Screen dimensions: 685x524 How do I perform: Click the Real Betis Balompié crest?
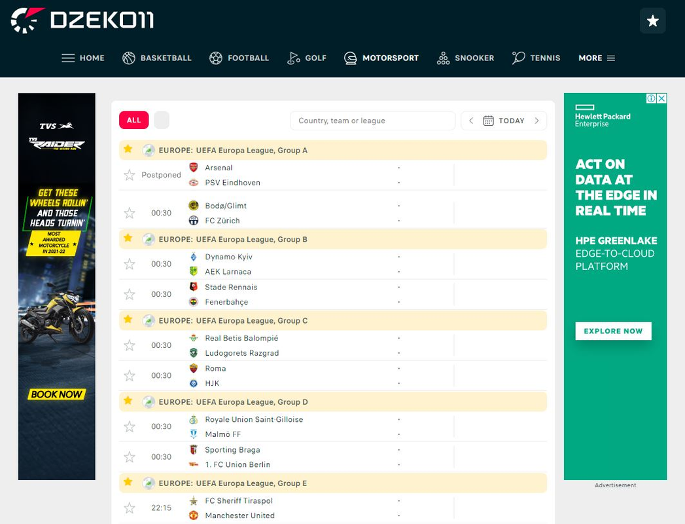194,338
